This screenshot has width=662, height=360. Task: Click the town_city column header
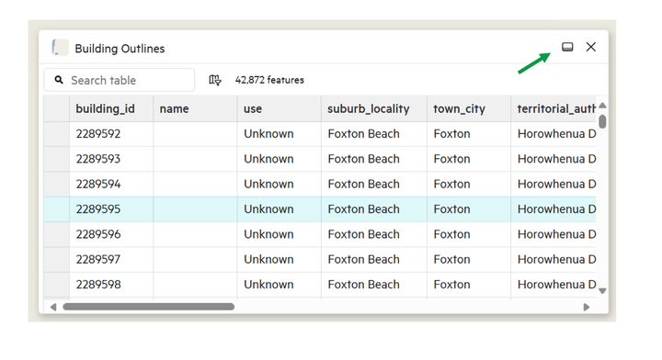(x=469, y=108)
